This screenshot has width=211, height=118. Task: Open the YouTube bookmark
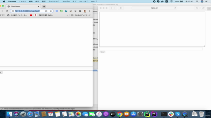point(31,15)
